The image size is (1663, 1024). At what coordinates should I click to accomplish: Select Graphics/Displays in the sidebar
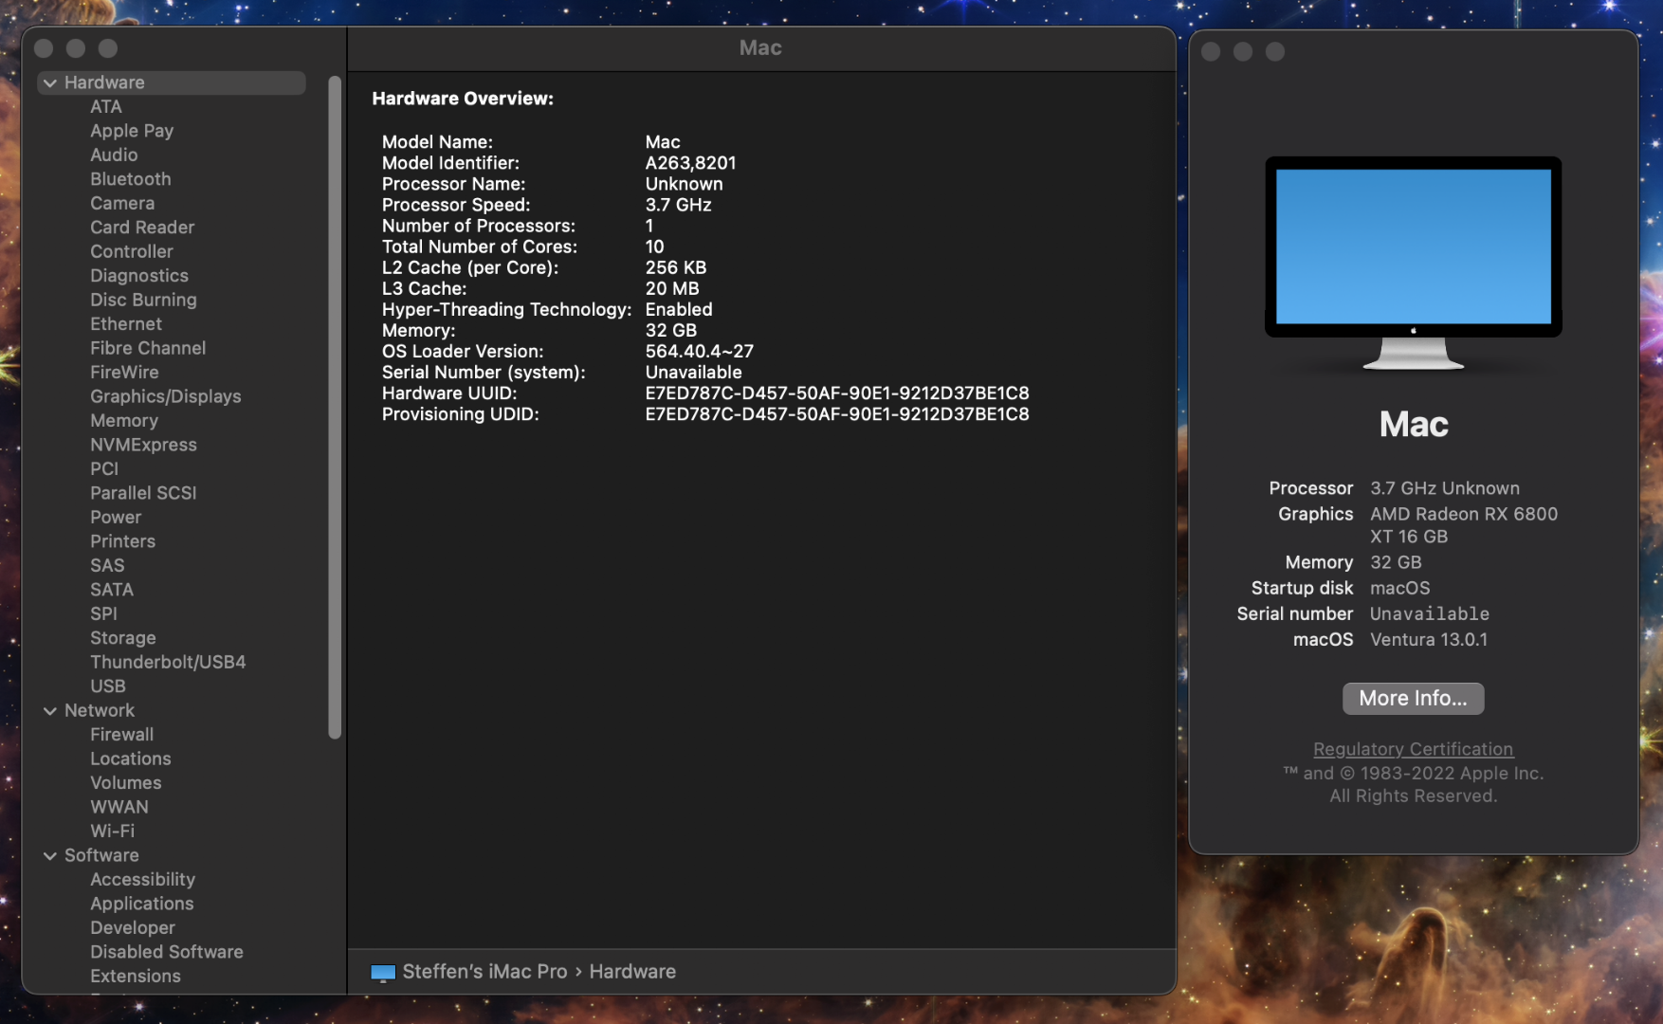[x=166, y=397]
